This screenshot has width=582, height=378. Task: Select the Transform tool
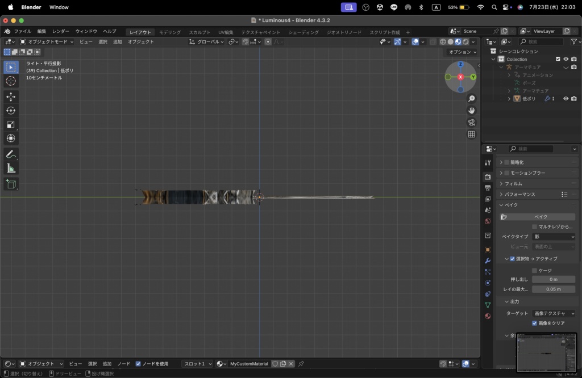(x=11, y=138)
